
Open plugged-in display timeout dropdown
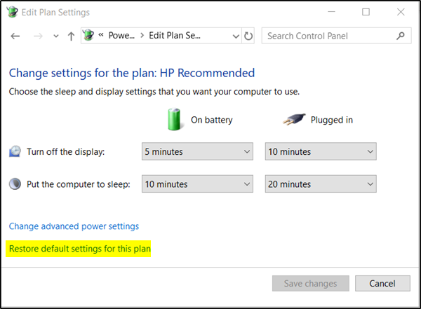coord(321,151)
